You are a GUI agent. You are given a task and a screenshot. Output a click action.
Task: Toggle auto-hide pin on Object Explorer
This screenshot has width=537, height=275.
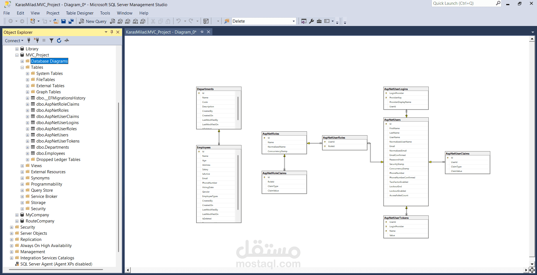(112, 32)
